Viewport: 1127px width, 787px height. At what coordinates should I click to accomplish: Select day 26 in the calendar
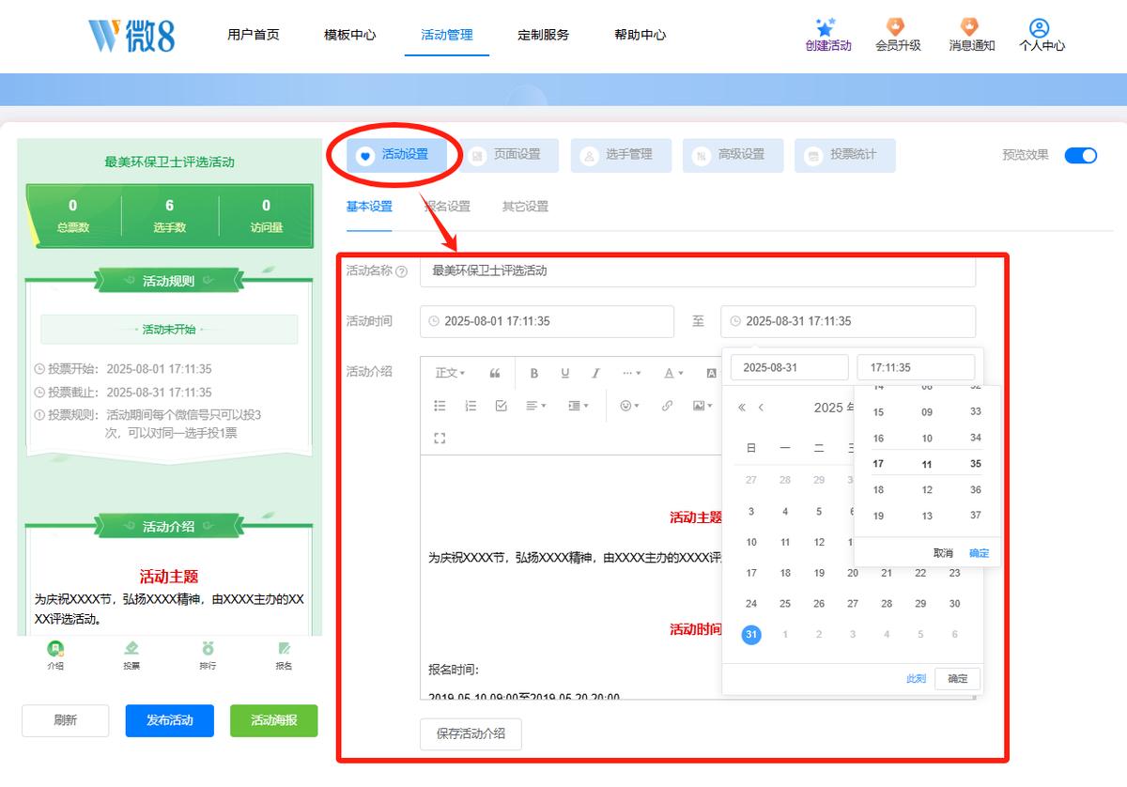click(x=819, y=604)
